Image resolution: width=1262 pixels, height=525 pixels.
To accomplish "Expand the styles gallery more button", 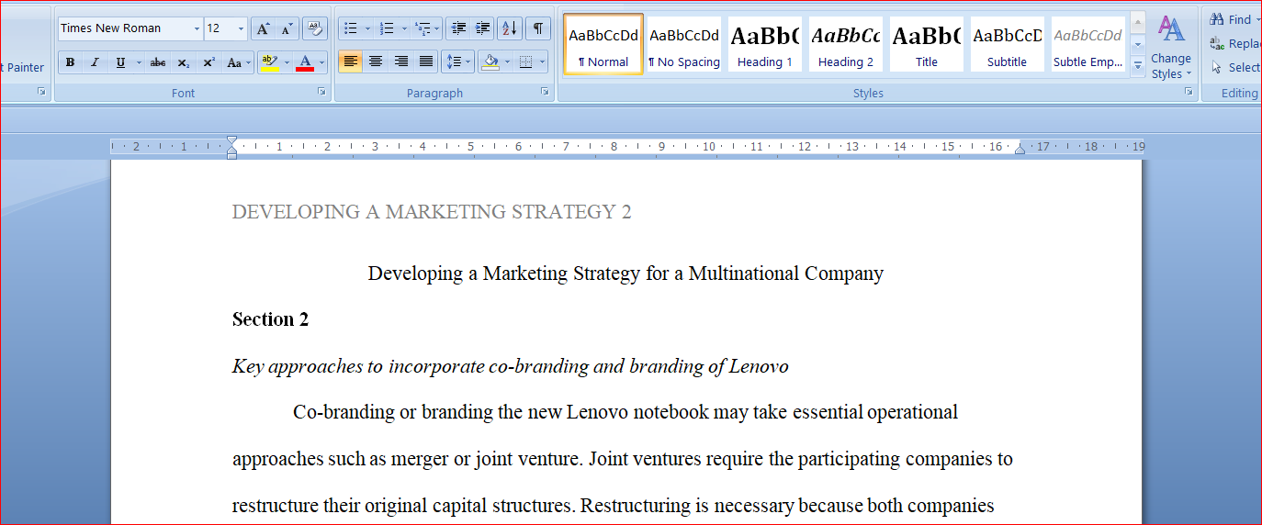I will 1138,65.
